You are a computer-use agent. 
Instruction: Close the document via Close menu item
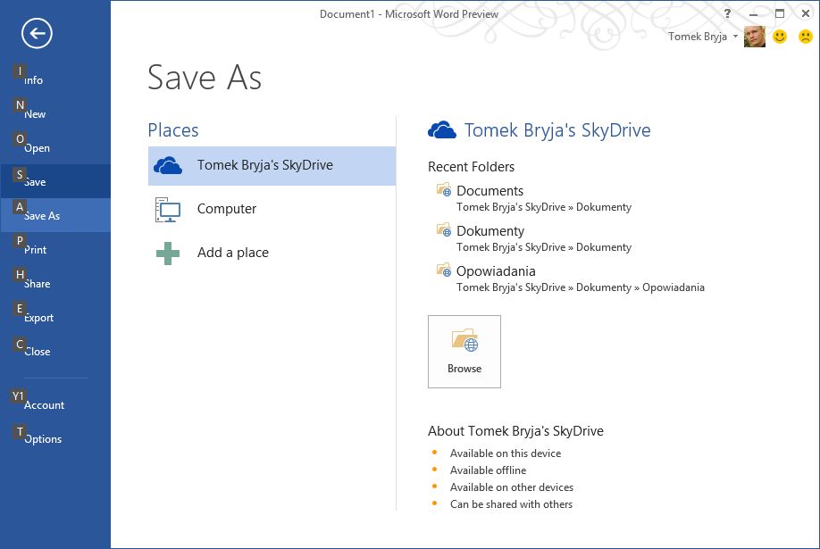54,352
